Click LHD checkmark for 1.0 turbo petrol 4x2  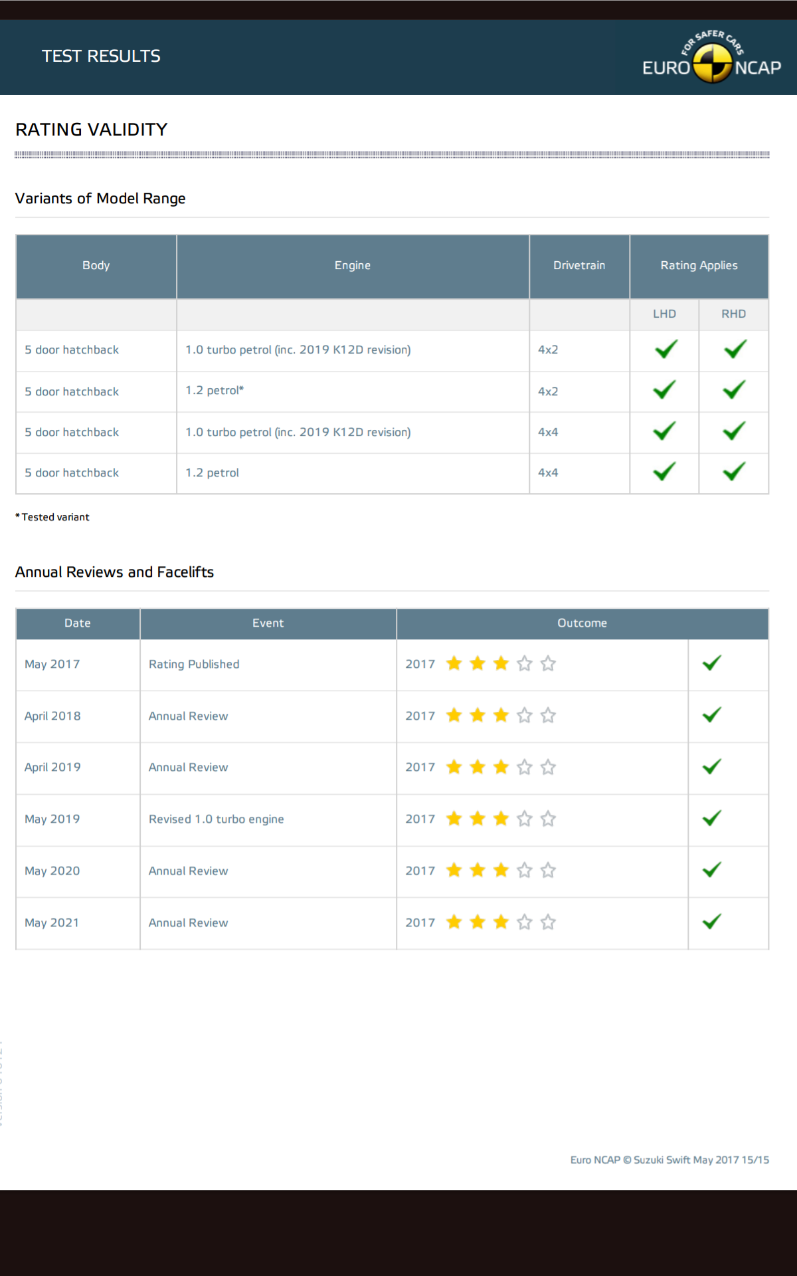tap(665, 349)
